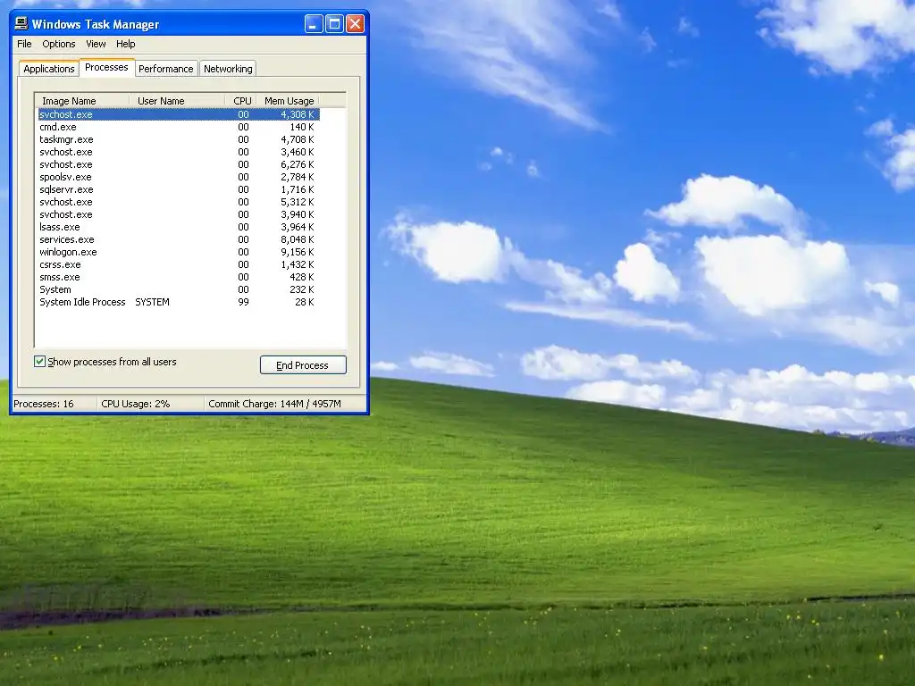Maximize the Task Manager window
This screenshot has height=686, width=915.
[334, 24]
